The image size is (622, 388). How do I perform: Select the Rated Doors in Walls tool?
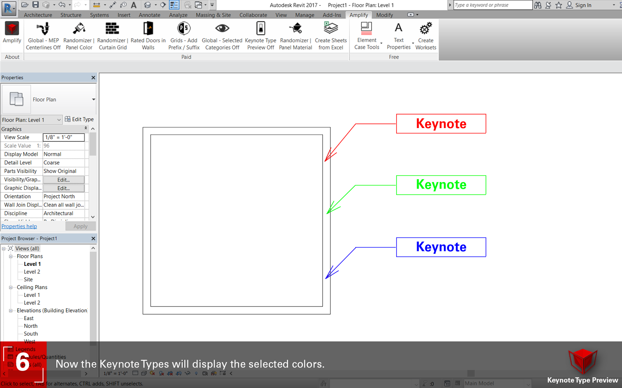(148, 35)
